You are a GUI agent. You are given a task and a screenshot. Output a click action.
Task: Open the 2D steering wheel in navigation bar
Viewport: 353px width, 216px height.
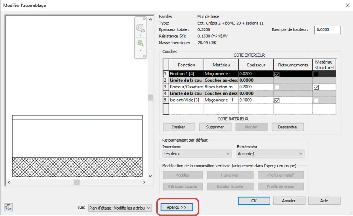[x=140, y=28]
